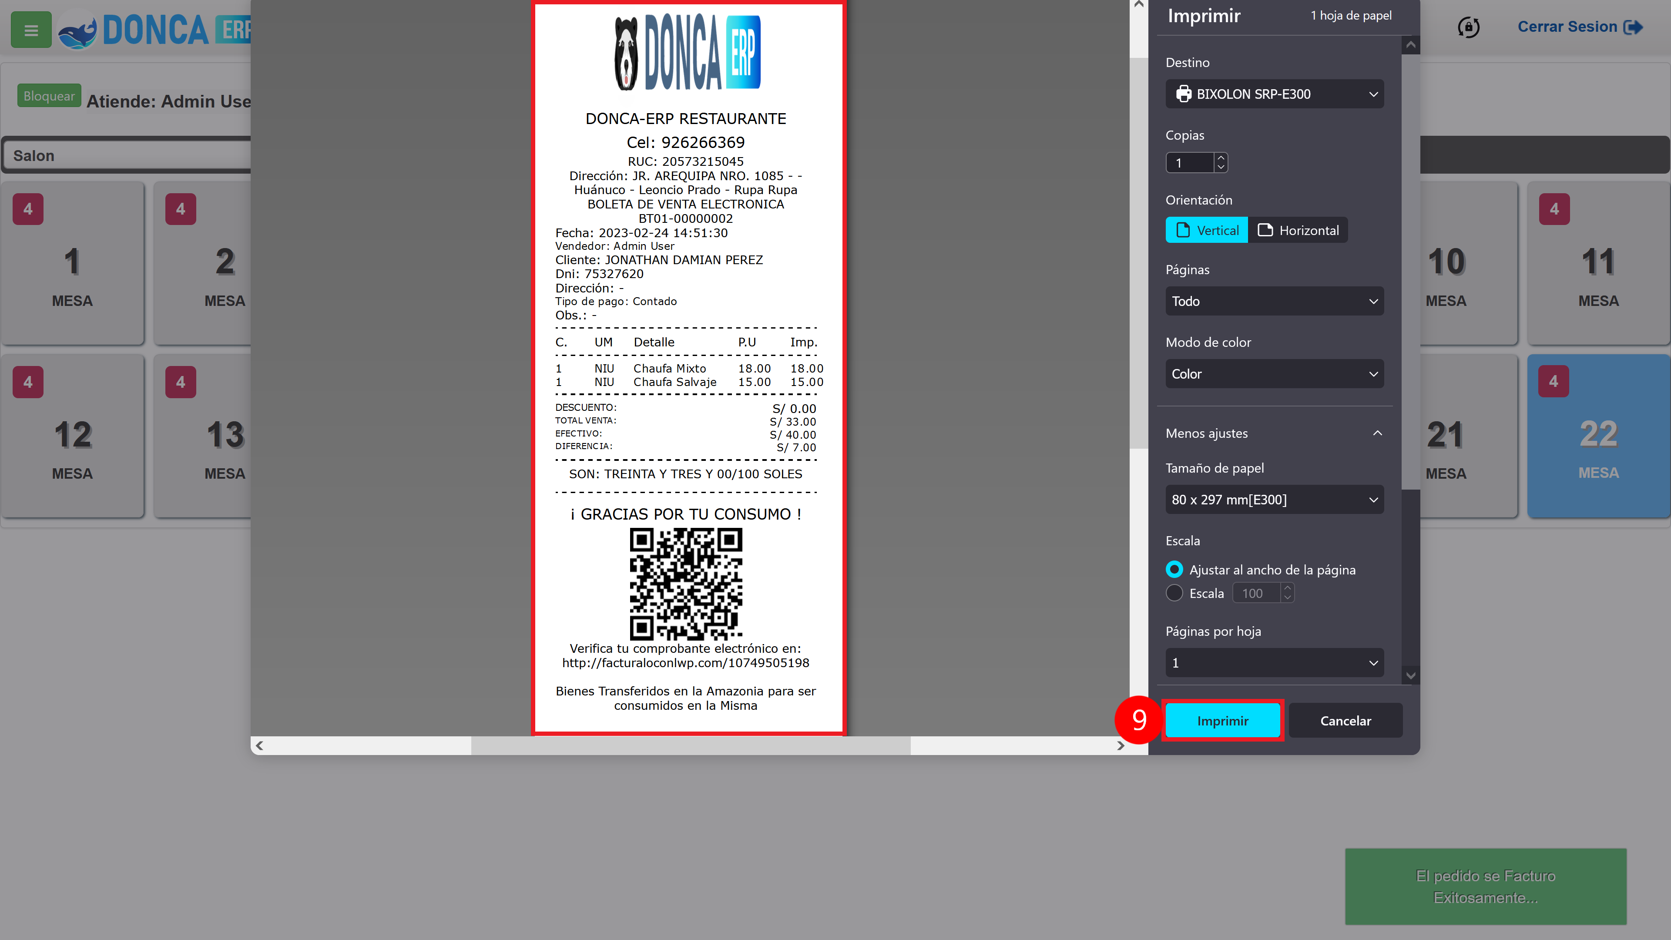The width and height of the screenshot is (1671, 940).
Task: Click the seat count badge on Mesa 12
Action: (28, 382)
